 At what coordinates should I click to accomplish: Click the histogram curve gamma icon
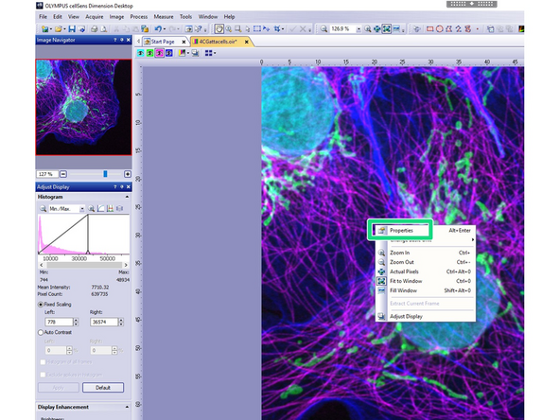click(x=100, y=208)
